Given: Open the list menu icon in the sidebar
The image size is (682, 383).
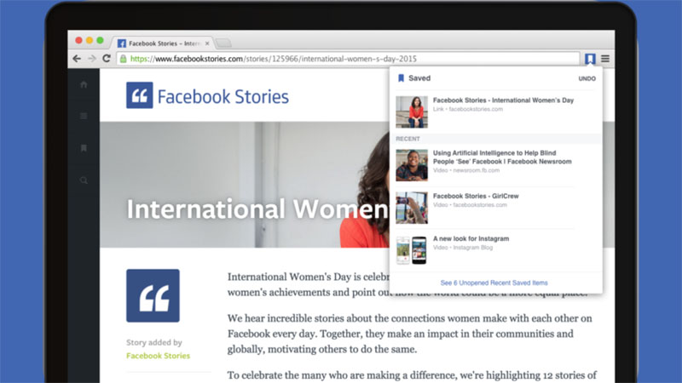Looking at the screenshot, I should pyautogui.click(x=84, y=116).
